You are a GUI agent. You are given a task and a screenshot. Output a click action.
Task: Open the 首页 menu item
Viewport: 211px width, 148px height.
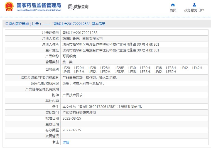pyautogui.click(x=173, y=10)
